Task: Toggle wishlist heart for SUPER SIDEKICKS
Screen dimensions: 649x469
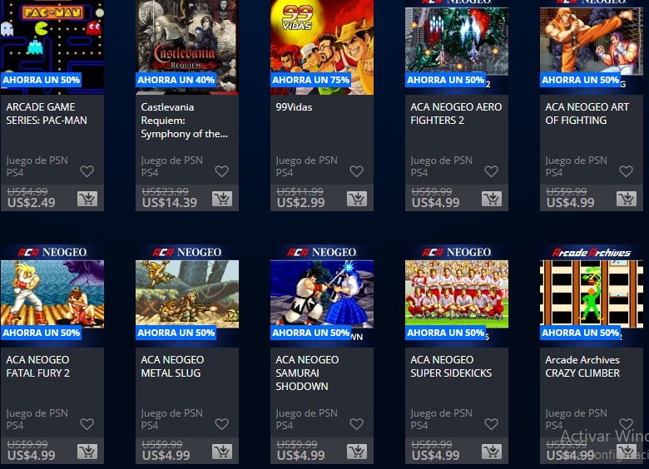Action: [x=491, y=424]
